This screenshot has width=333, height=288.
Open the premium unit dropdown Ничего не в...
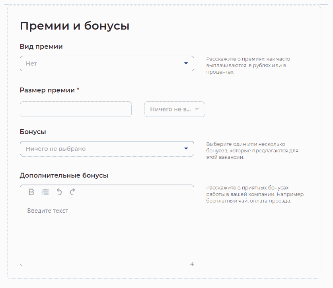(171, 109)
